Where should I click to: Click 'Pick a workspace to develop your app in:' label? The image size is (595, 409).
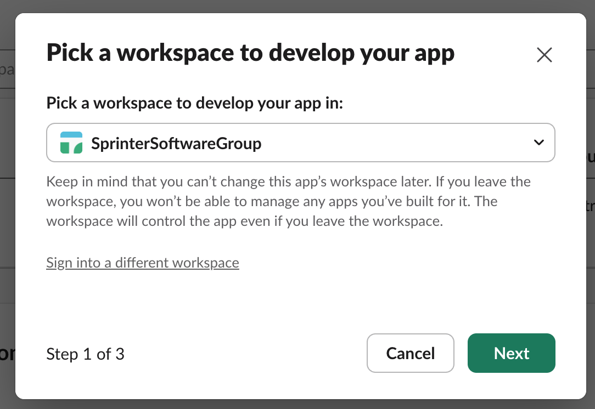click(x=194, y=103)
